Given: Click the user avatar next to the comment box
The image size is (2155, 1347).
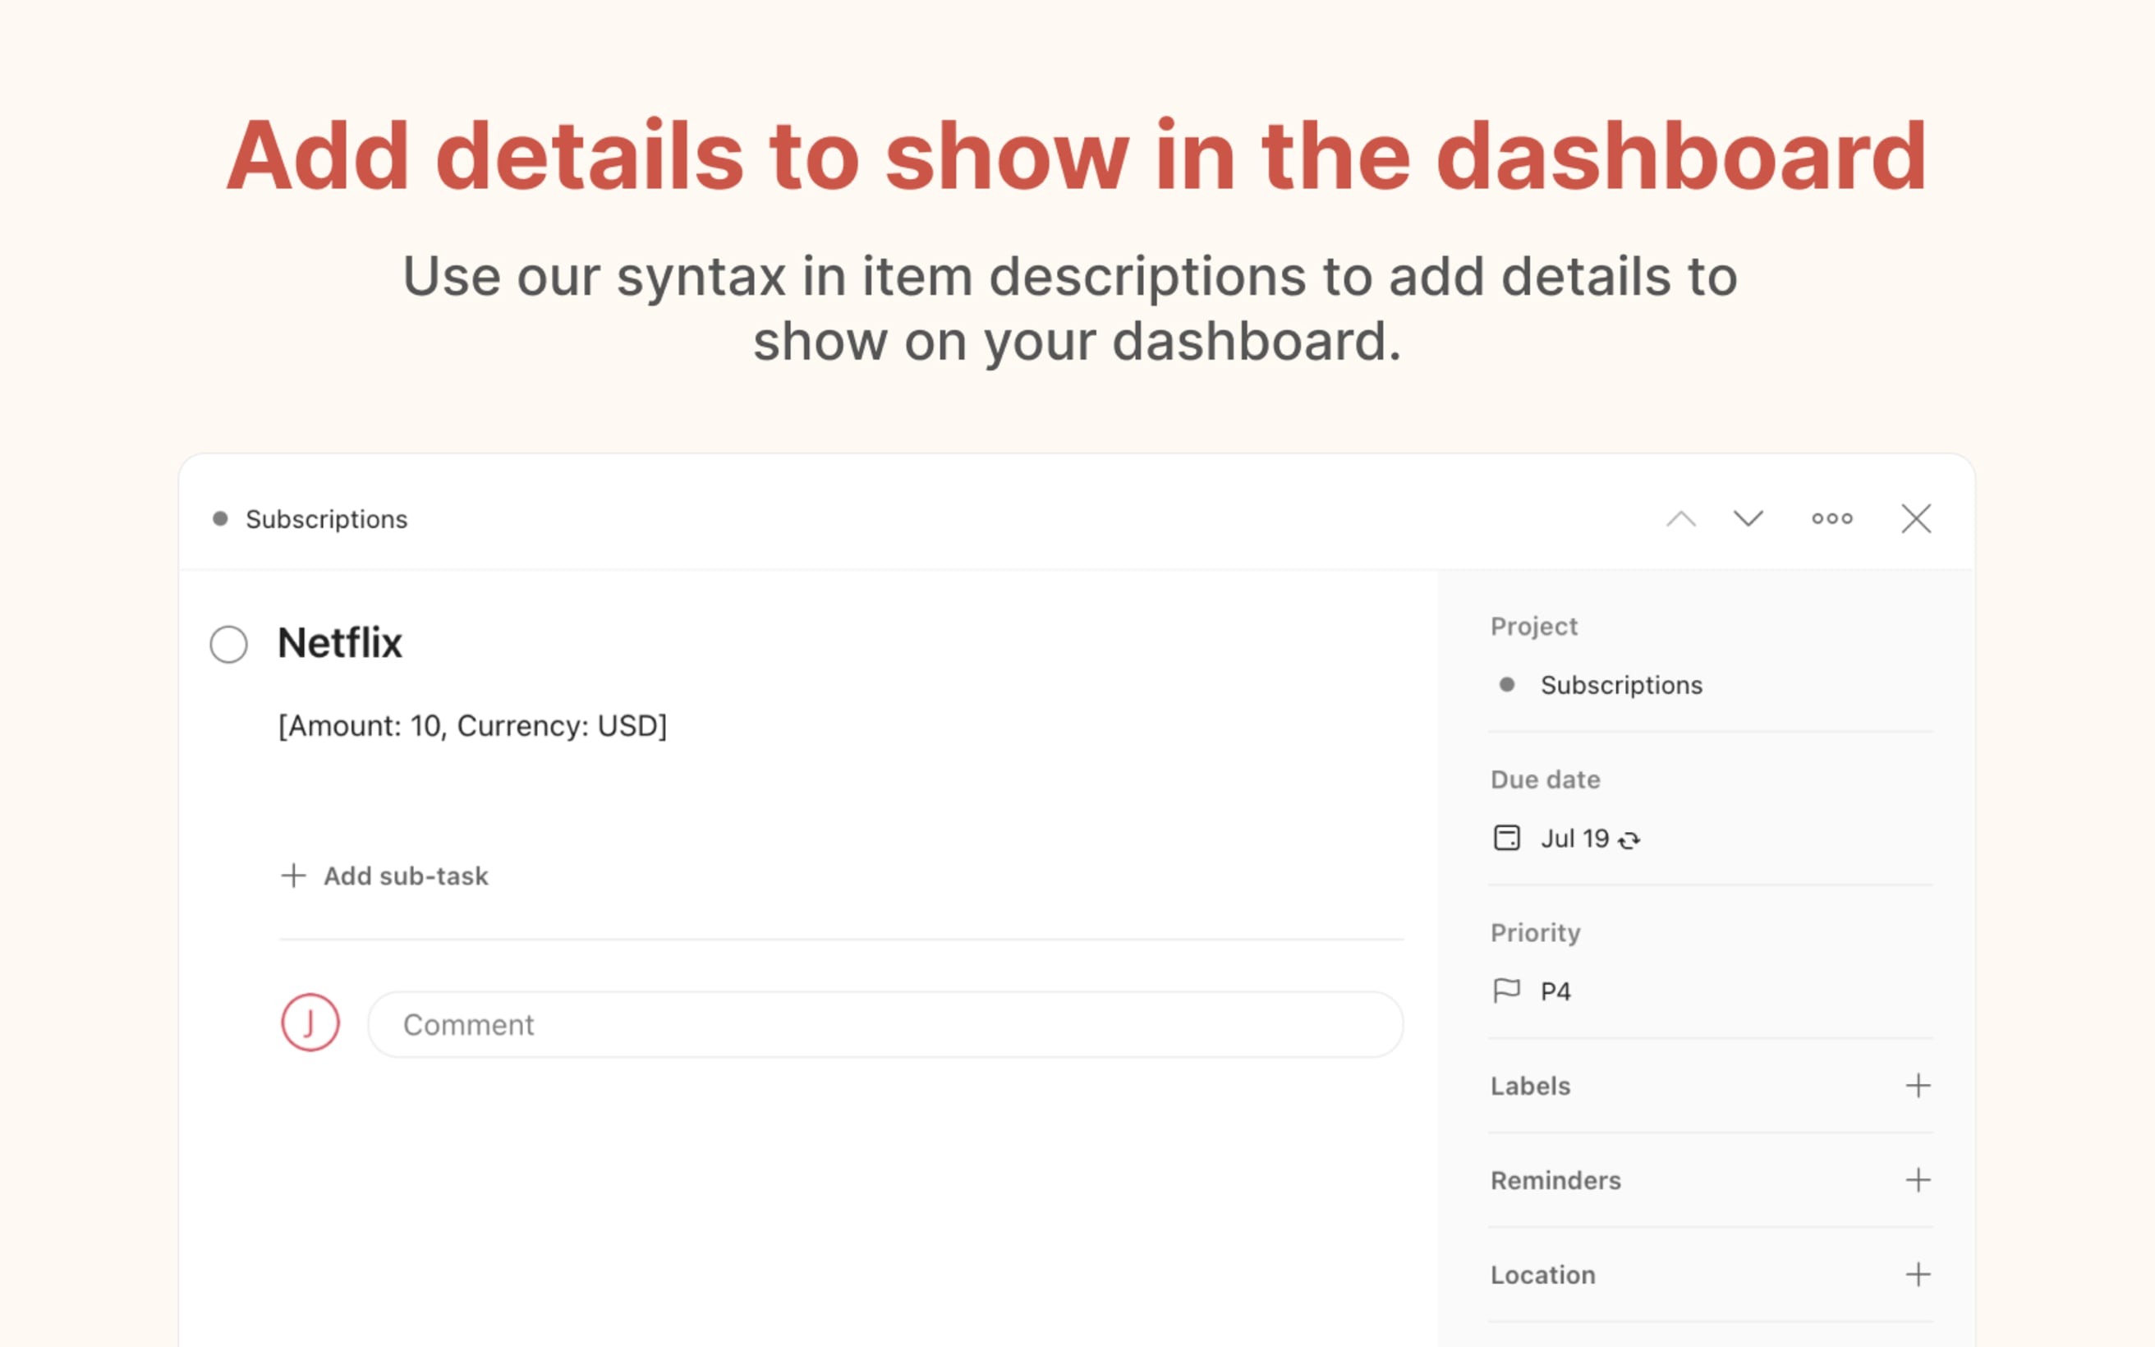Looking at the screenshot, I should 310,1023.
